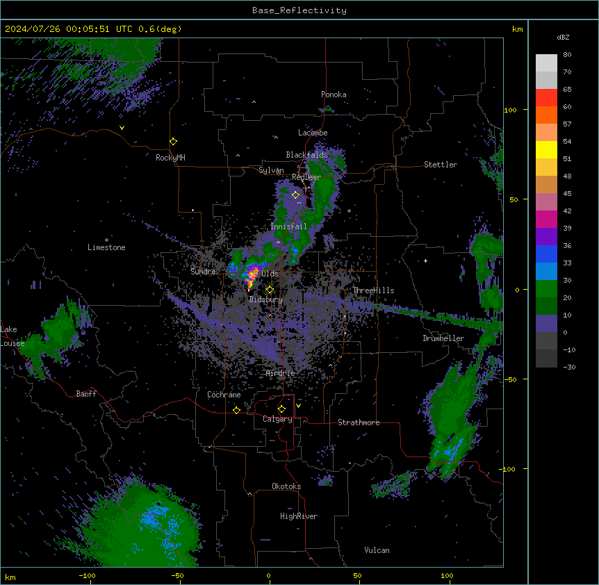
Task: Click the white plus marker northwest of Drumheller
Action: click(x=425, y=261)
